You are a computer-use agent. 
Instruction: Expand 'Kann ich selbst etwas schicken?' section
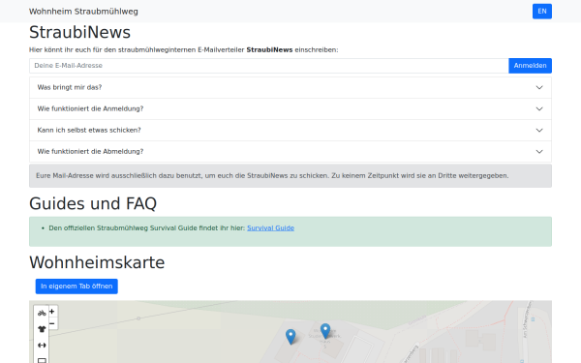(290, 130)
